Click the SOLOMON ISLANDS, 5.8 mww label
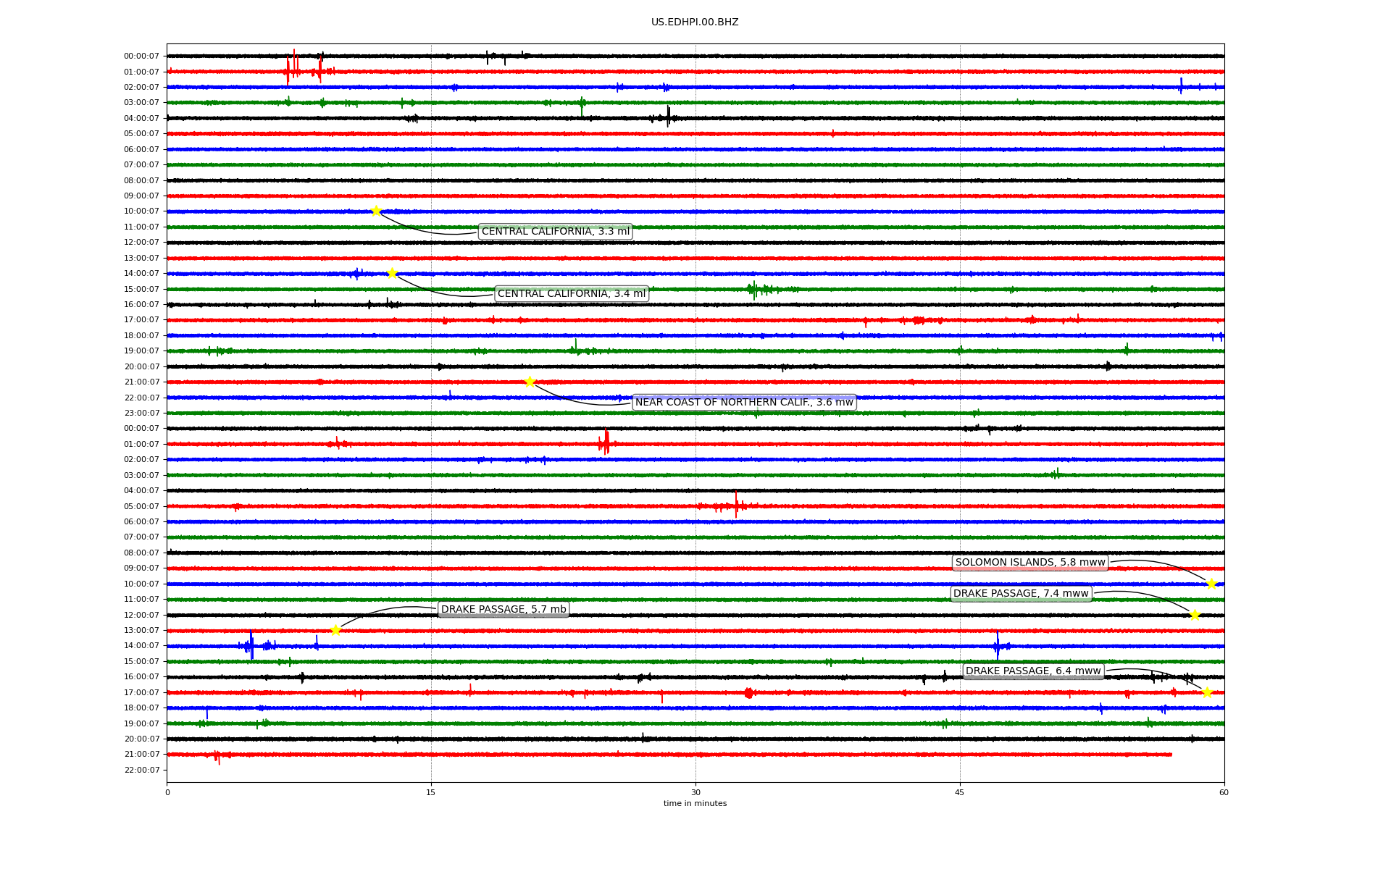Image resolution: width=1391 pixels, height=869 pixels. tap(1030, 562)
